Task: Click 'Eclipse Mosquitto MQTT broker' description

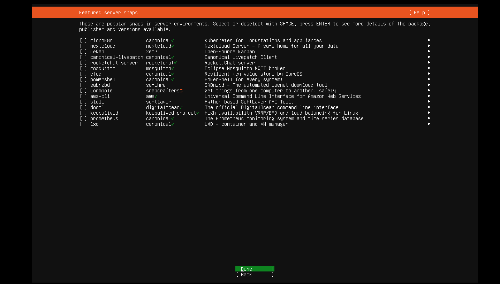Action: coord(245,68)
